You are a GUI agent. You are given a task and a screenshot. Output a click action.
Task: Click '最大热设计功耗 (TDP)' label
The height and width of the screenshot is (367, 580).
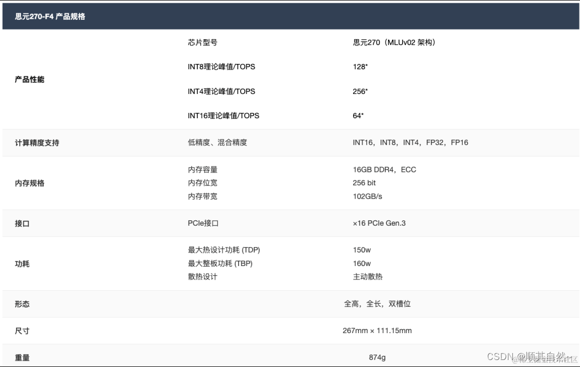(224, 250)
